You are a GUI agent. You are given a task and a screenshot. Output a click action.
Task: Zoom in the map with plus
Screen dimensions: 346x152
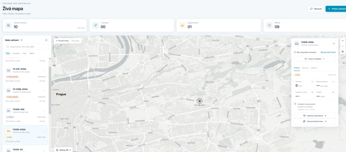[343, 41]
